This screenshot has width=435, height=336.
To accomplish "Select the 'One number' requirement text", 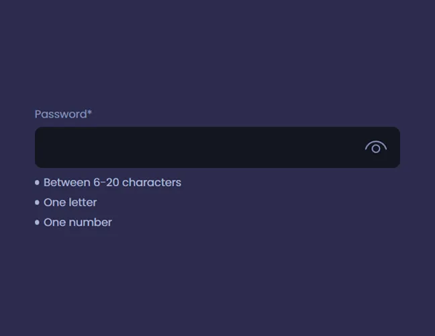I will point(77,222).
